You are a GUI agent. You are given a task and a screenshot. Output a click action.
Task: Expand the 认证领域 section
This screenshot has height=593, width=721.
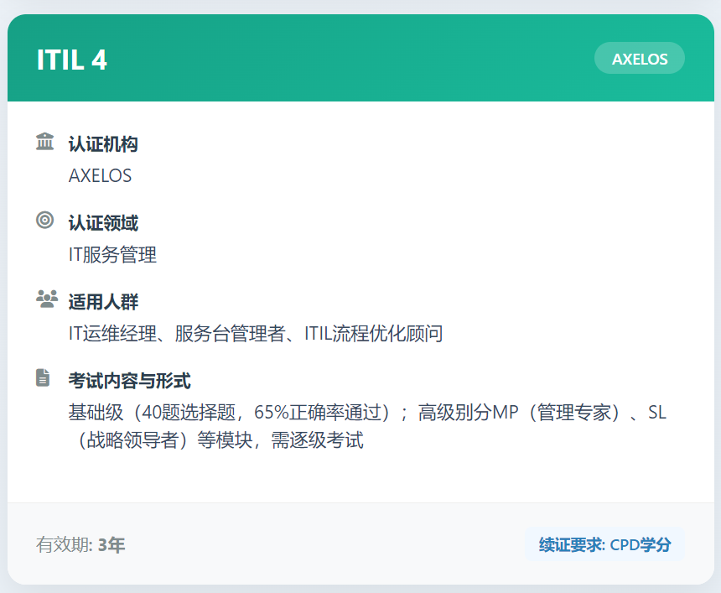pos(104,222)
